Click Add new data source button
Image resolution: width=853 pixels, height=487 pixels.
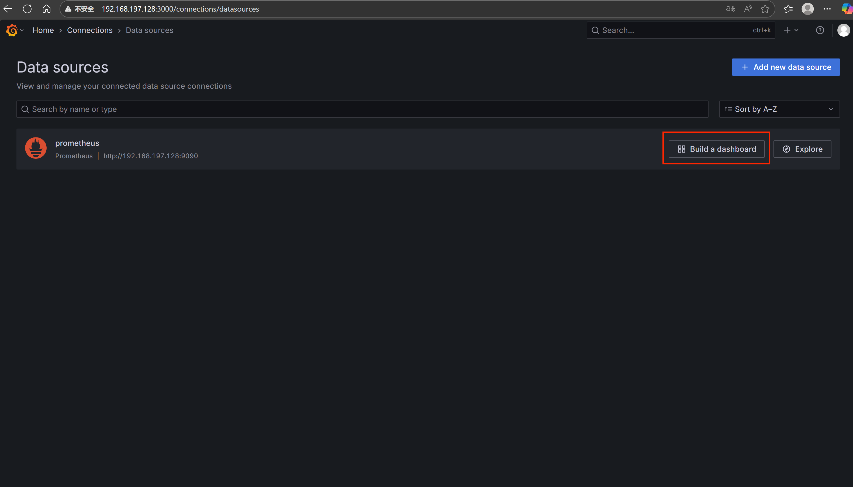pos(785,67)
